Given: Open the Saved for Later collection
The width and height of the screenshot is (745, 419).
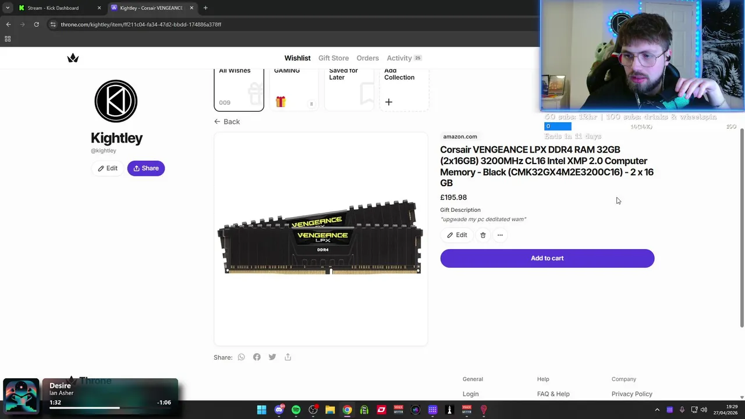Looking at the screenshot, I should (x=349, y=89).
